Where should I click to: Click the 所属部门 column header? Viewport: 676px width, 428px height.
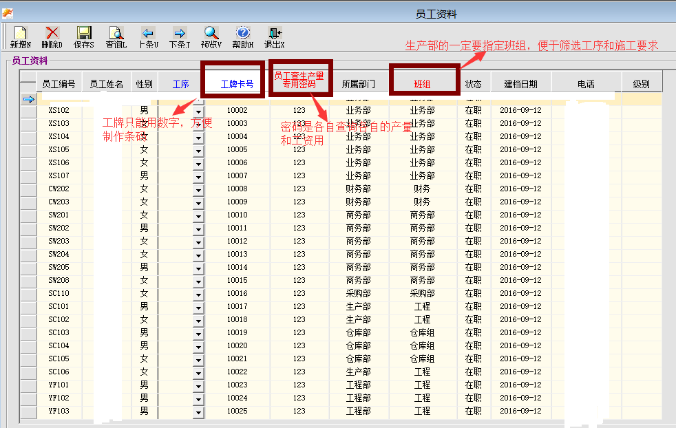[358, 84]
